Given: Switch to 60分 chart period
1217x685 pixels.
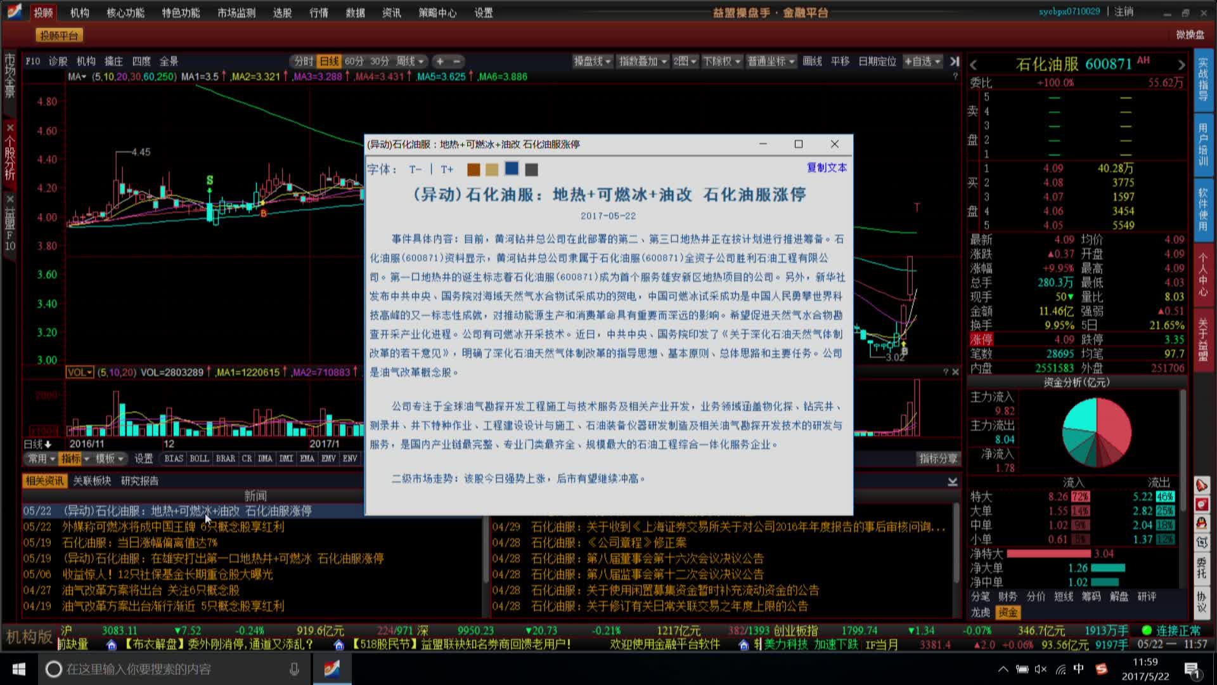Looking at the screenshot, I should 354,62.
